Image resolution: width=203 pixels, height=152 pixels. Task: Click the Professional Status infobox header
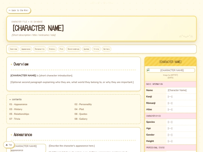coord(170,147)
